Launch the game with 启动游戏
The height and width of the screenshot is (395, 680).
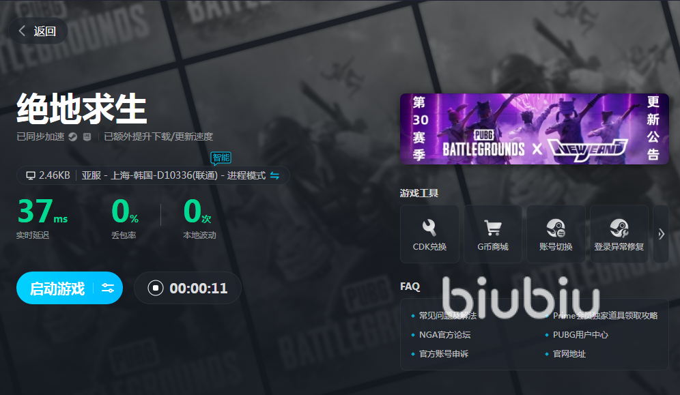[57, 288]
